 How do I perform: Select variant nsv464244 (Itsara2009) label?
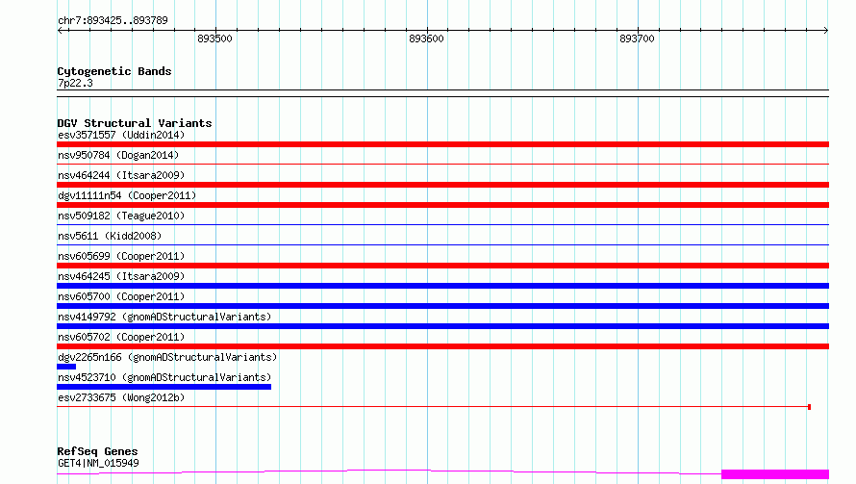click(121, 175)
